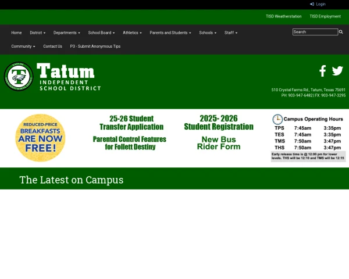Image resolution: width=349 pixels, height=279 pixels.
Task: Open the free breakfasts circular badge
Action: (x=40, y=138)
